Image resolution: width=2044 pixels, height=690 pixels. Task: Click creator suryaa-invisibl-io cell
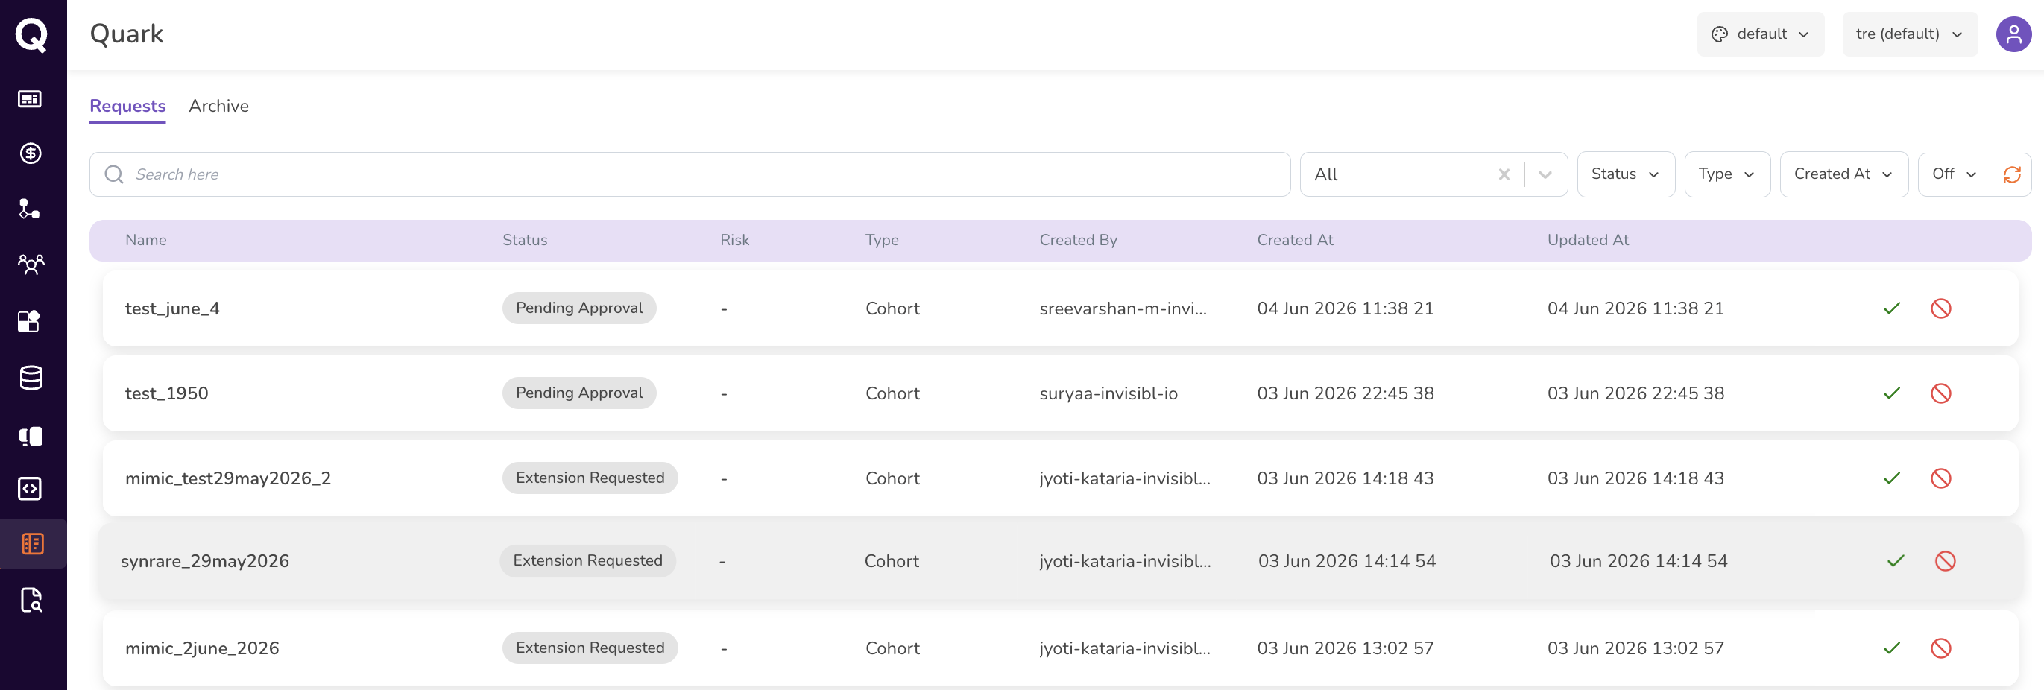1108,393
